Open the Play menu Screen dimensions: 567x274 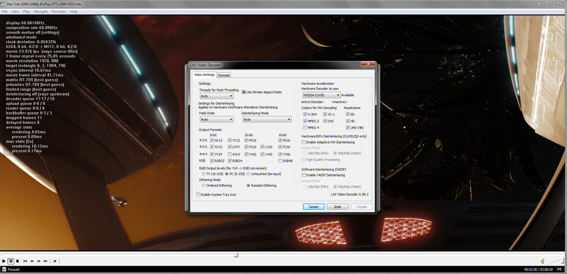coord(26,12)
